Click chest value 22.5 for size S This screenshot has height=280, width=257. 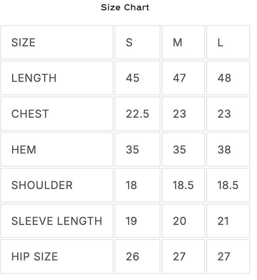point(137,114)
